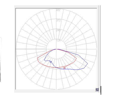Screen dimensions: 130x103
Task: Click the red curve's leftmost corner
Action: click(37, 58)
